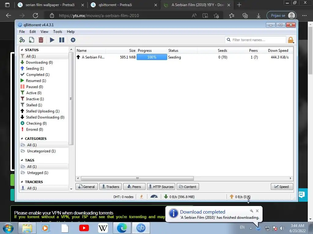The width and height of the screenshot is (313, 234).
Task: Sort by the Size column header
Action: [x=121, y=51]
